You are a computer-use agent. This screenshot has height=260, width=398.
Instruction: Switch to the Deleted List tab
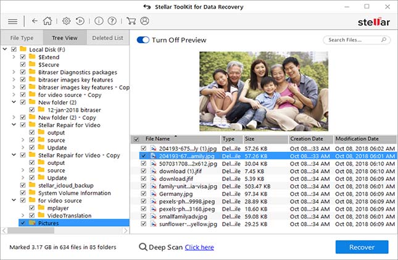click(107, 38)
